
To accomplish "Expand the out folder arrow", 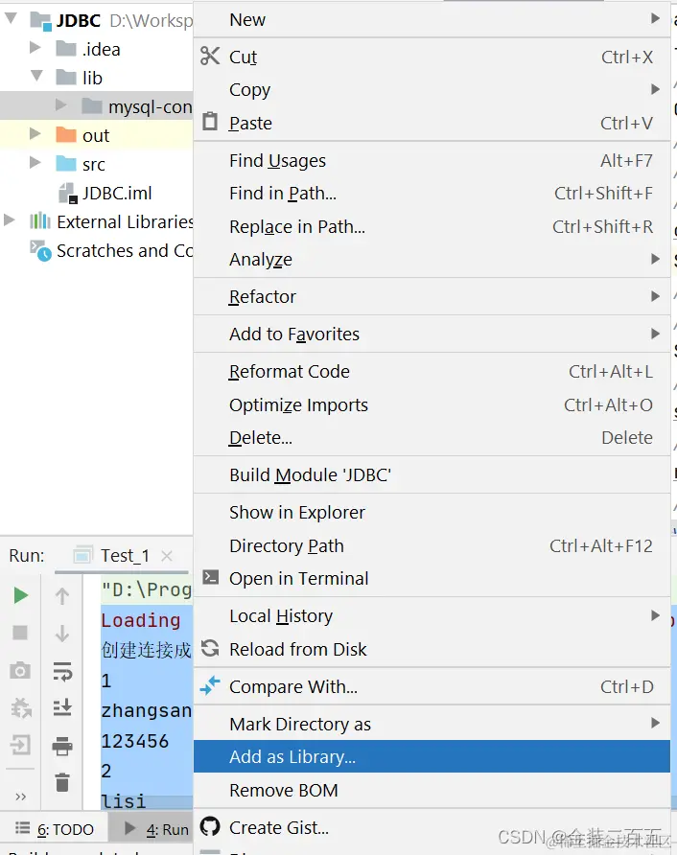I will tap(35, 133).
